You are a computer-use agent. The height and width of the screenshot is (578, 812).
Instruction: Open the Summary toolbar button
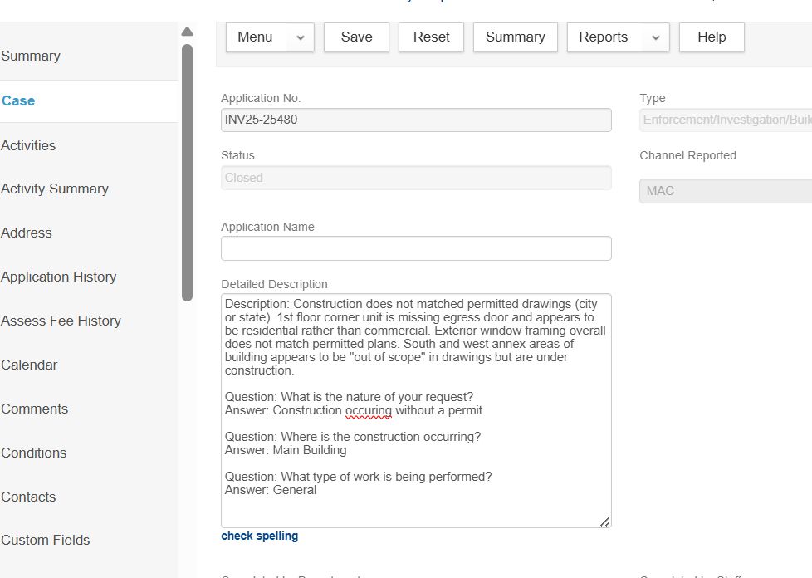click(x=515, y=37)
